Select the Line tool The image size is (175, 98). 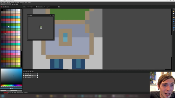(174, 24)
